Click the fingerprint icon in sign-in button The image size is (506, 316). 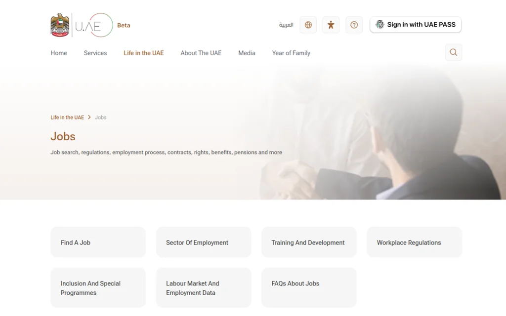point(380,25)
